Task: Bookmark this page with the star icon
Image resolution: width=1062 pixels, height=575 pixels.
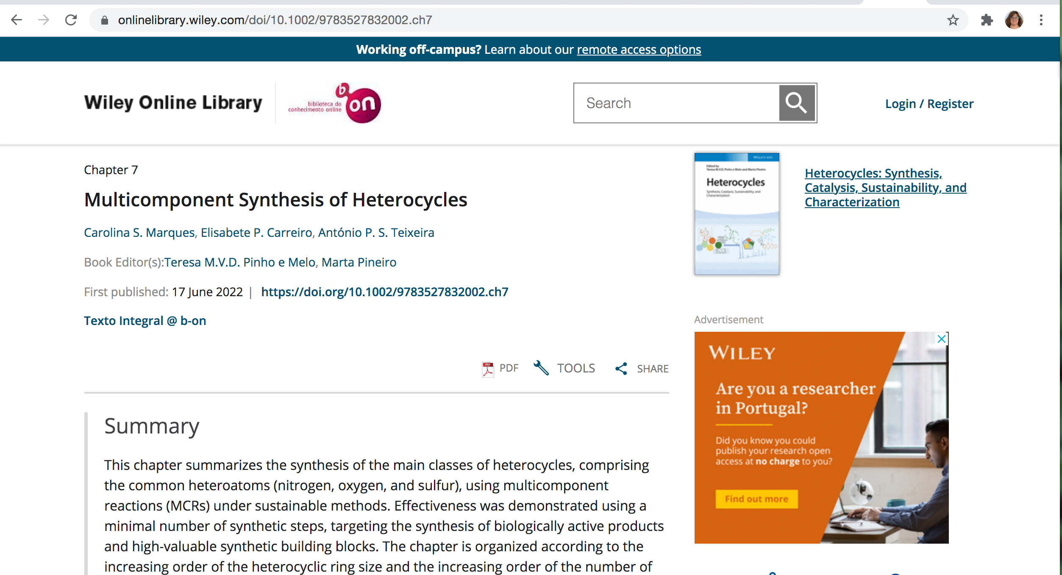Action: [953, 20]
